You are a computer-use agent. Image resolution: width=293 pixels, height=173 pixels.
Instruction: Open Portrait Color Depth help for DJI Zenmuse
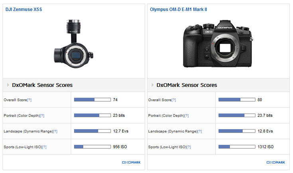click(x=42, y=116)
